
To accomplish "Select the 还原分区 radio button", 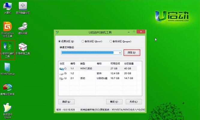I will (x=59, y=41).
